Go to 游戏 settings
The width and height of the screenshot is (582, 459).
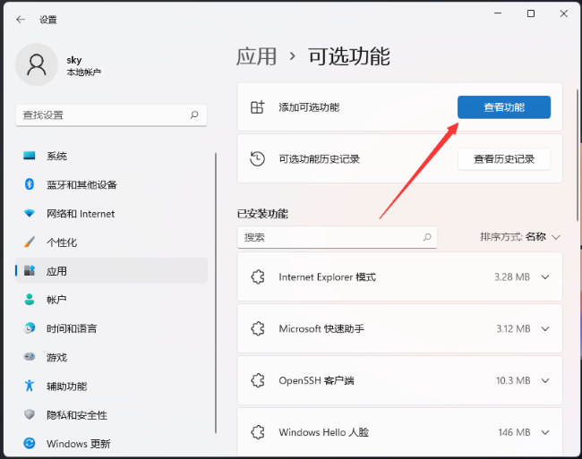111,357
